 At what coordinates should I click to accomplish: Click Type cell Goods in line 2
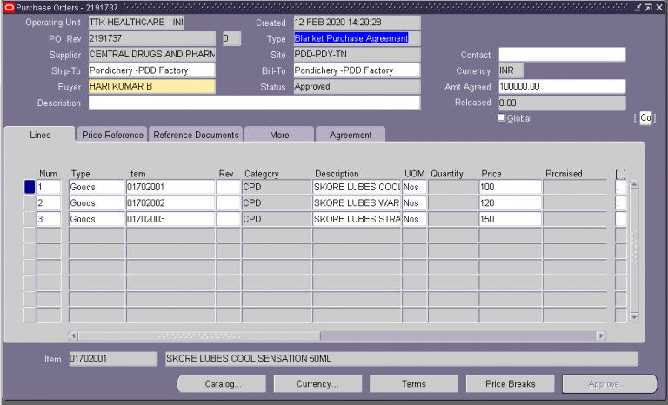[97, 203]
